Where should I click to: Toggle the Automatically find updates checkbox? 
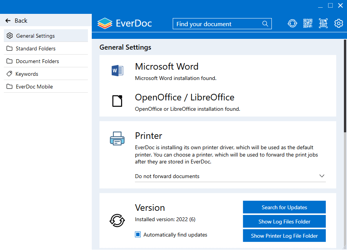pos(138,235)
